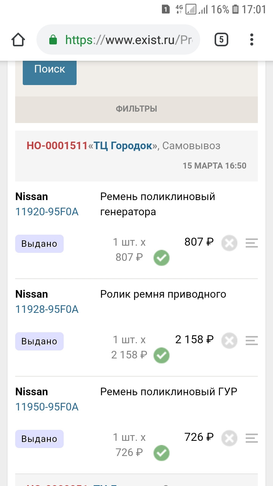Open the options list icon for the 11928-95F0A item

[x=251, y=341]
